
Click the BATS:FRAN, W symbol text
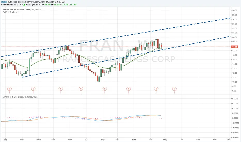9,5
